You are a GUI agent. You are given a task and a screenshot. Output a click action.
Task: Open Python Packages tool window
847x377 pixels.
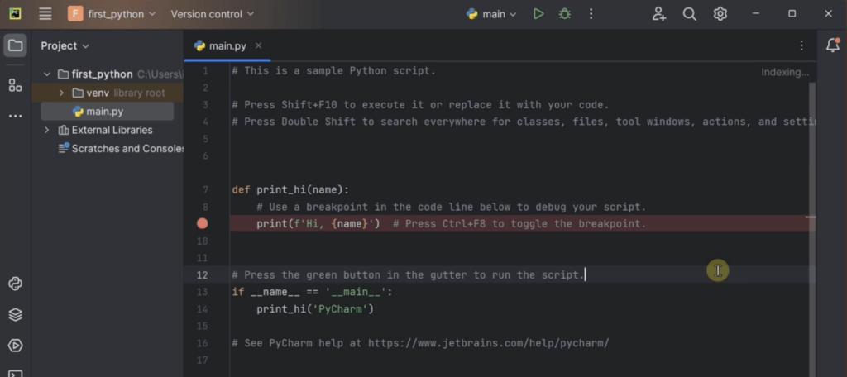point(15,314)
